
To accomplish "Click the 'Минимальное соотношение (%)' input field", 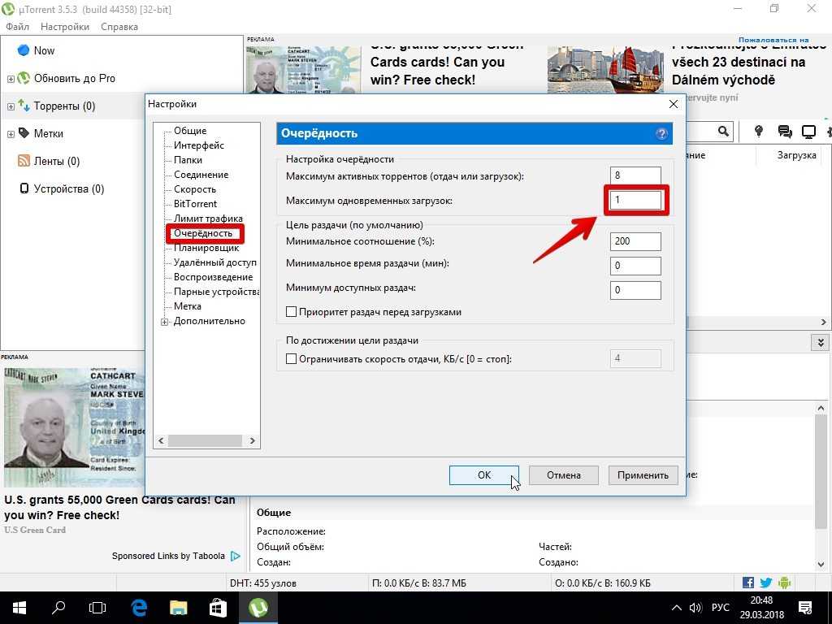I will click(x=635, y=241).
